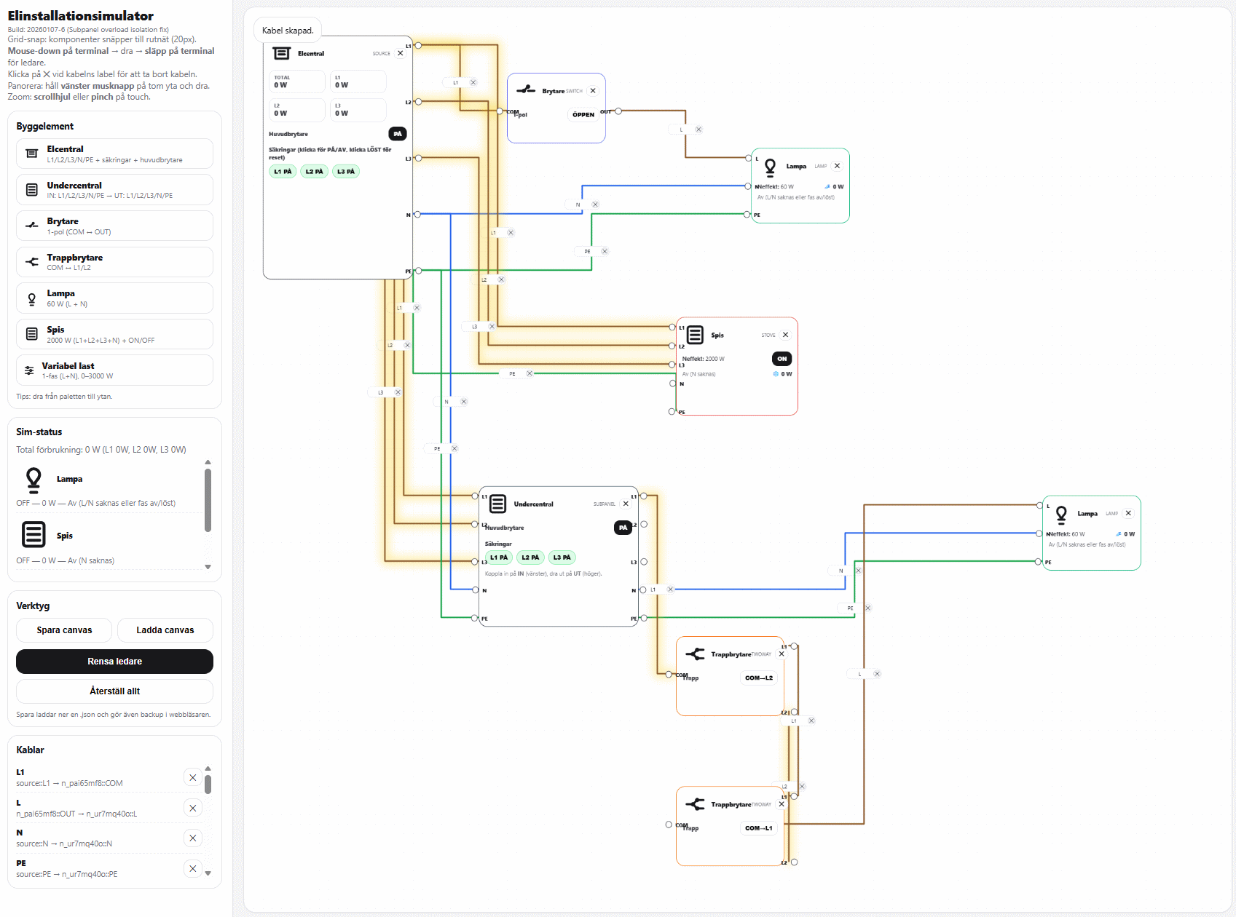The height and width of the screenshot is (917, 1236).
Task: Flip the upper Trappbrytare COM→L2 selector
Action: point(758,678)
